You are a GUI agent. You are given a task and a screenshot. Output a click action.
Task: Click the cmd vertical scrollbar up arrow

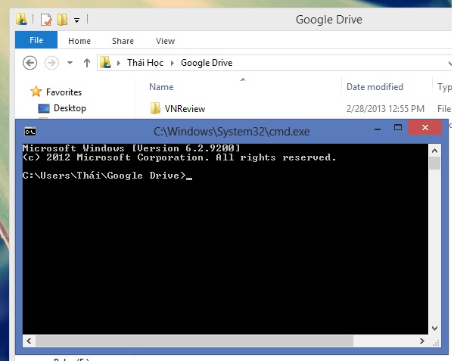[434, 151]
